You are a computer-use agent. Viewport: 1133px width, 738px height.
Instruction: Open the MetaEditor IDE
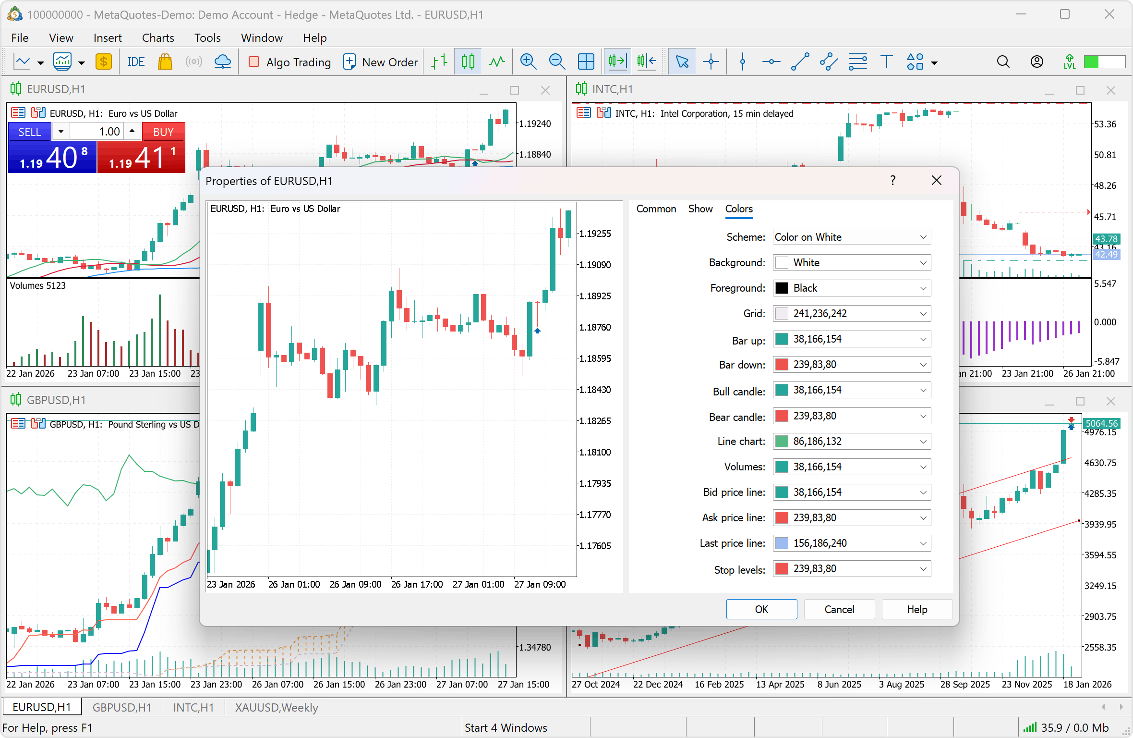coord(136,62)
